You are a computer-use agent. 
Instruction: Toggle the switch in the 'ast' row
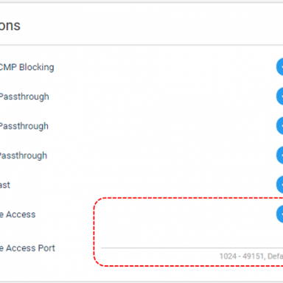[280, 185]
